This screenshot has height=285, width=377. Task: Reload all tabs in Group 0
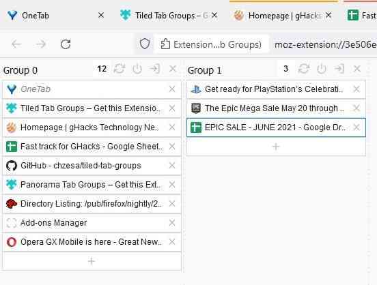pyautogui.click(x=120, y=69)
